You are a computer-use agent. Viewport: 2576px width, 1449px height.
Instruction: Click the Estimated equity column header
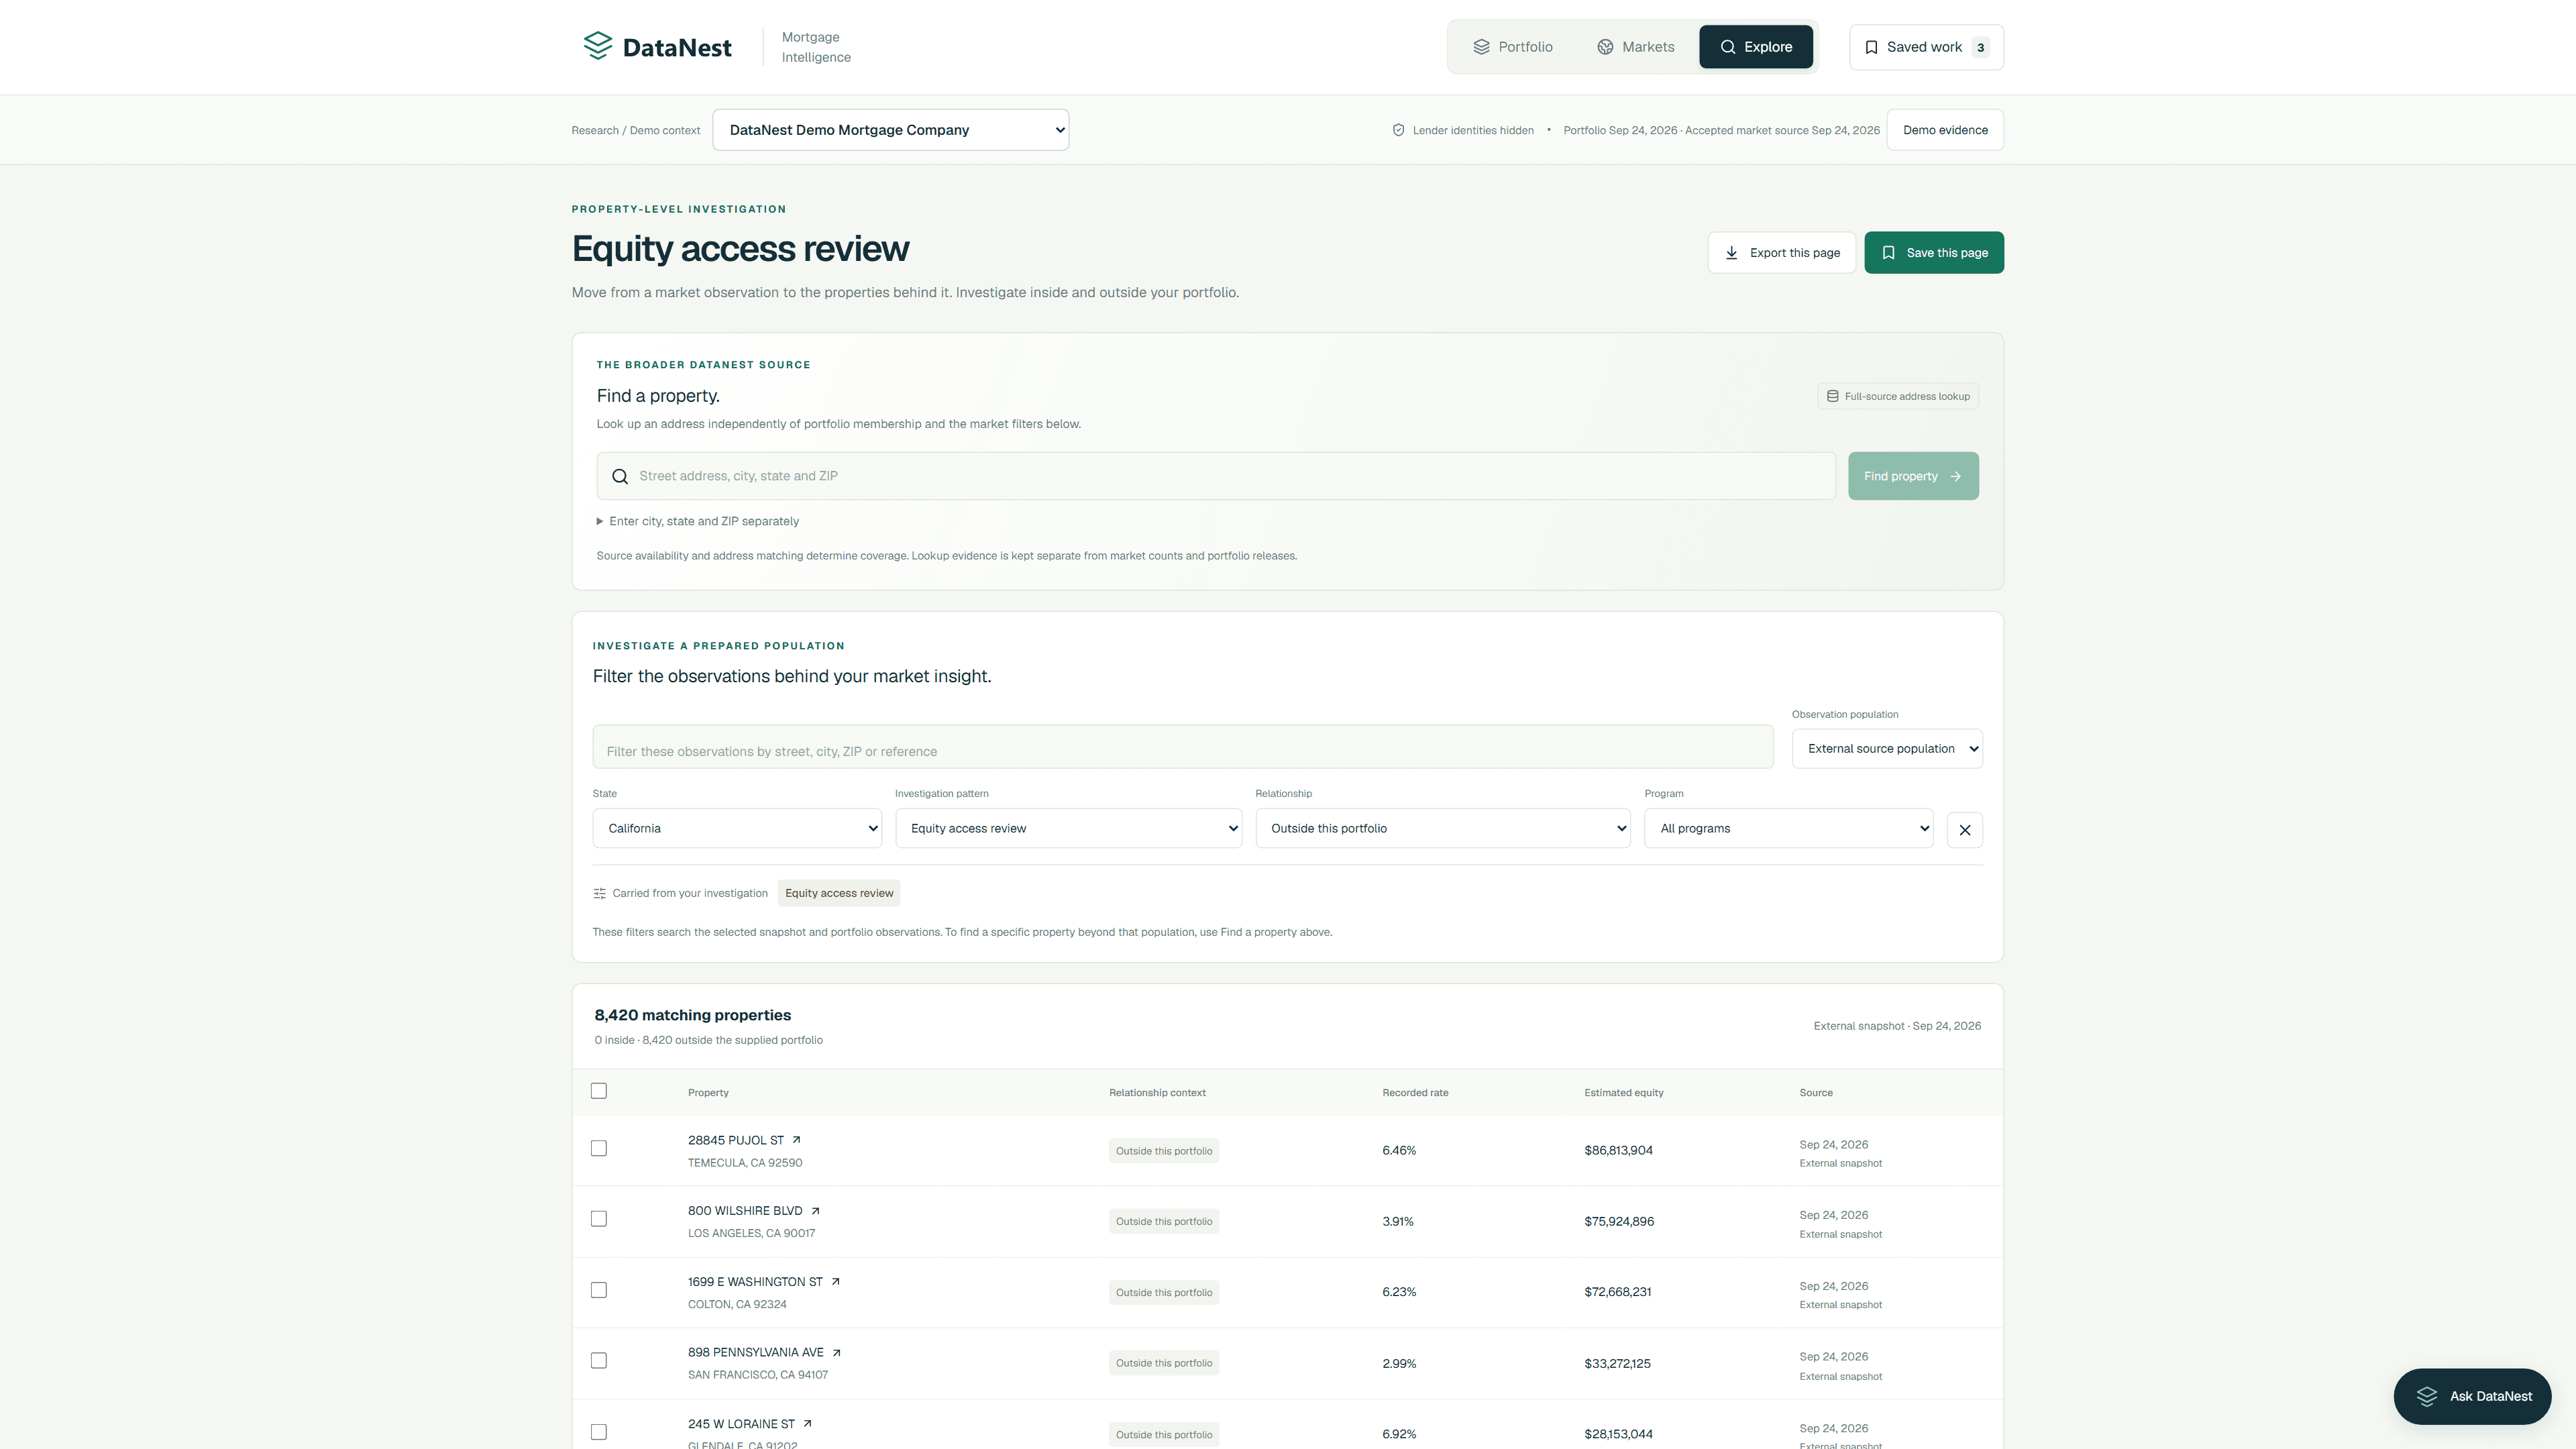click(x=1623, y=1093)
